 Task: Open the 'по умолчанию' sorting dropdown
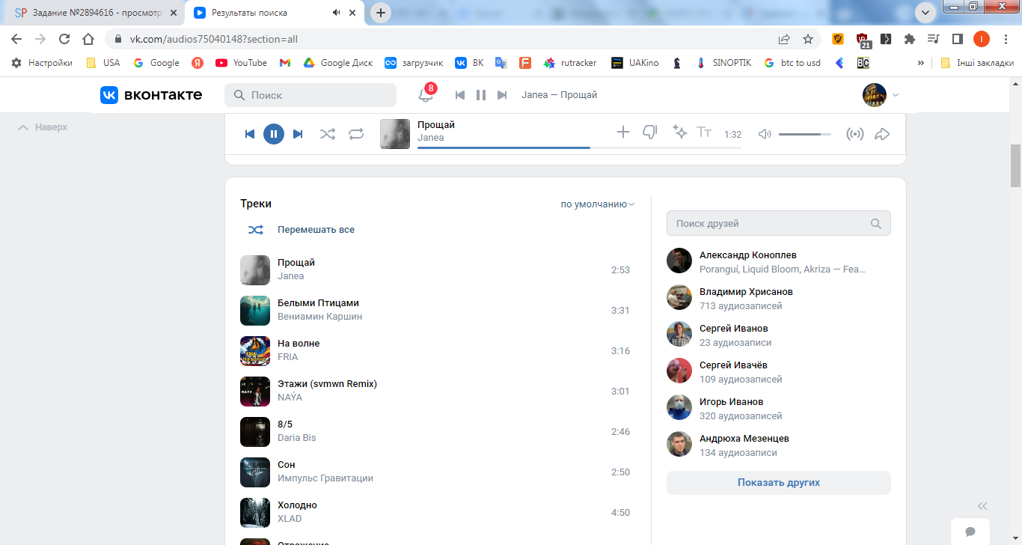coord(597,204)
